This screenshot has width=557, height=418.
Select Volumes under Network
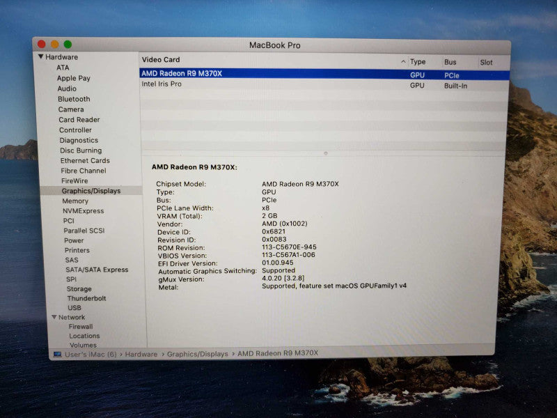83,345
